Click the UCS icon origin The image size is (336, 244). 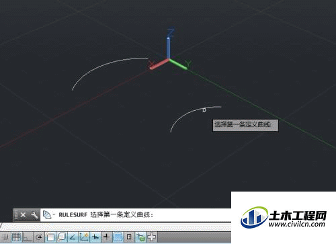169,60
